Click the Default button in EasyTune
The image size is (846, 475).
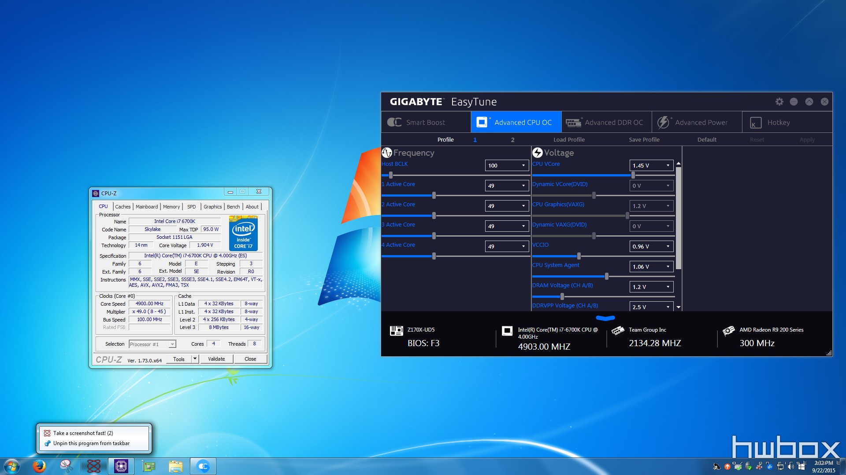point(707,139)
